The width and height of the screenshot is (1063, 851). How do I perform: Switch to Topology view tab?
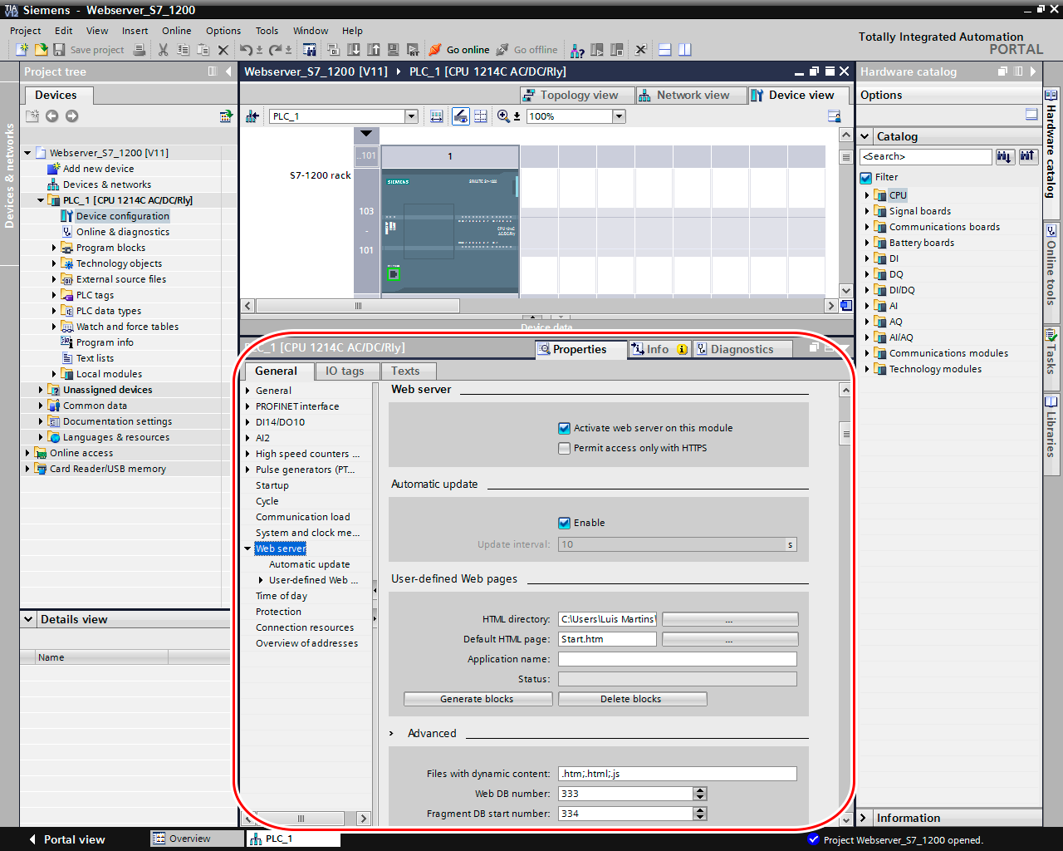coord(577,96)
